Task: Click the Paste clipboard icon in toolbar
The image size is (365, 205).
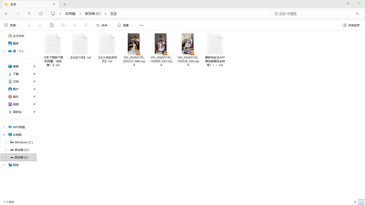Action: (x=52, y=26)
